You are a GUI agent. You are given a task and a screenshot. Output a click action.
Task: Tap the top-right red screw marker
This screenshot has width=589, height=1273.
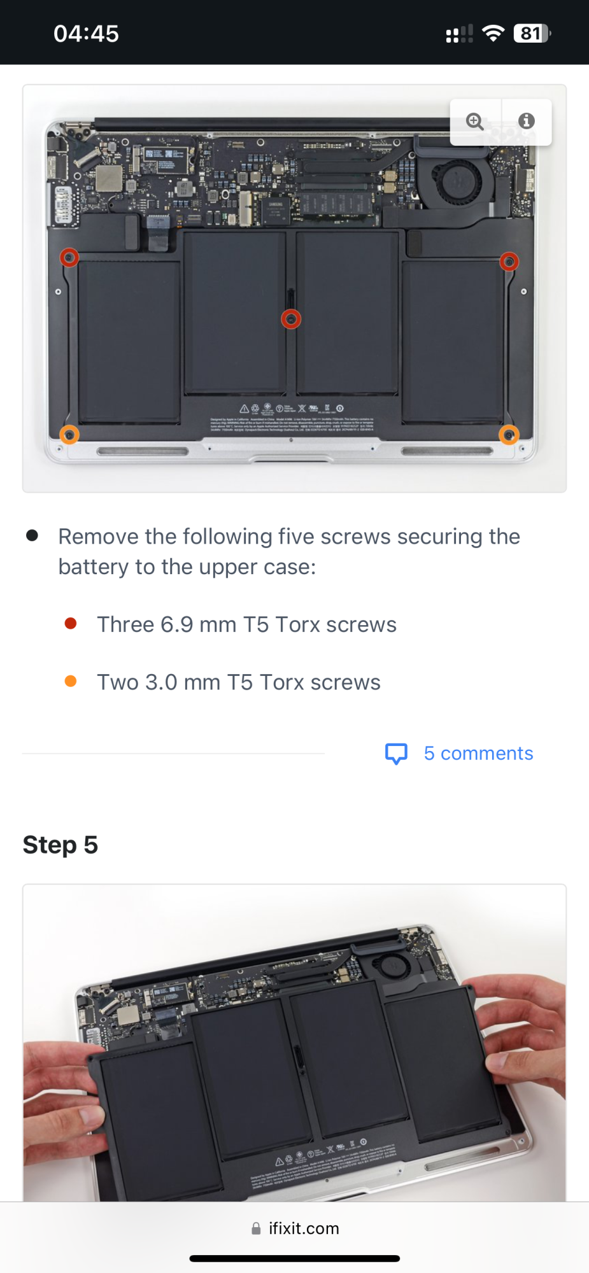[x=509, y=261]
